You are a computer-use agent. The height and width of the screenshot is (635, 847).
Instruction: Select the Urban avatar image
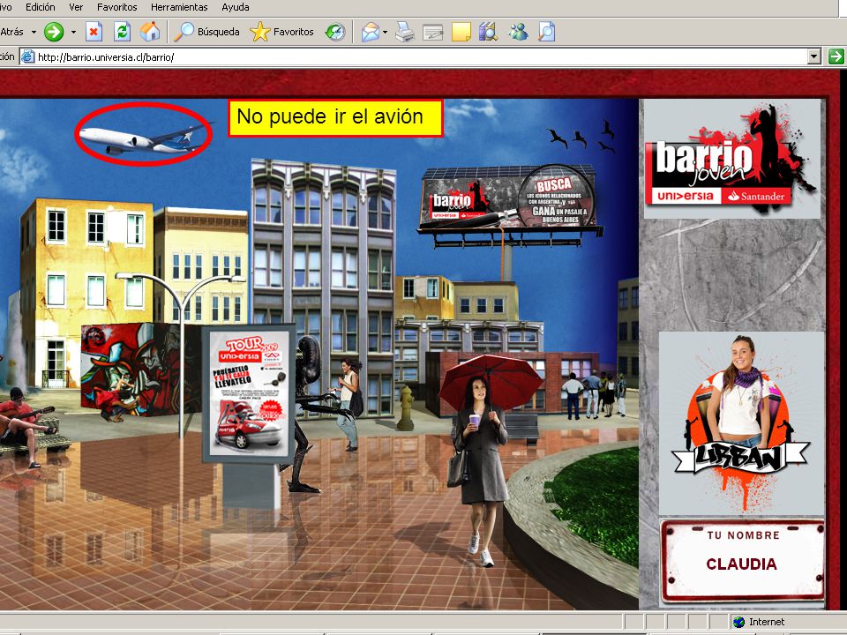(741, 422)
